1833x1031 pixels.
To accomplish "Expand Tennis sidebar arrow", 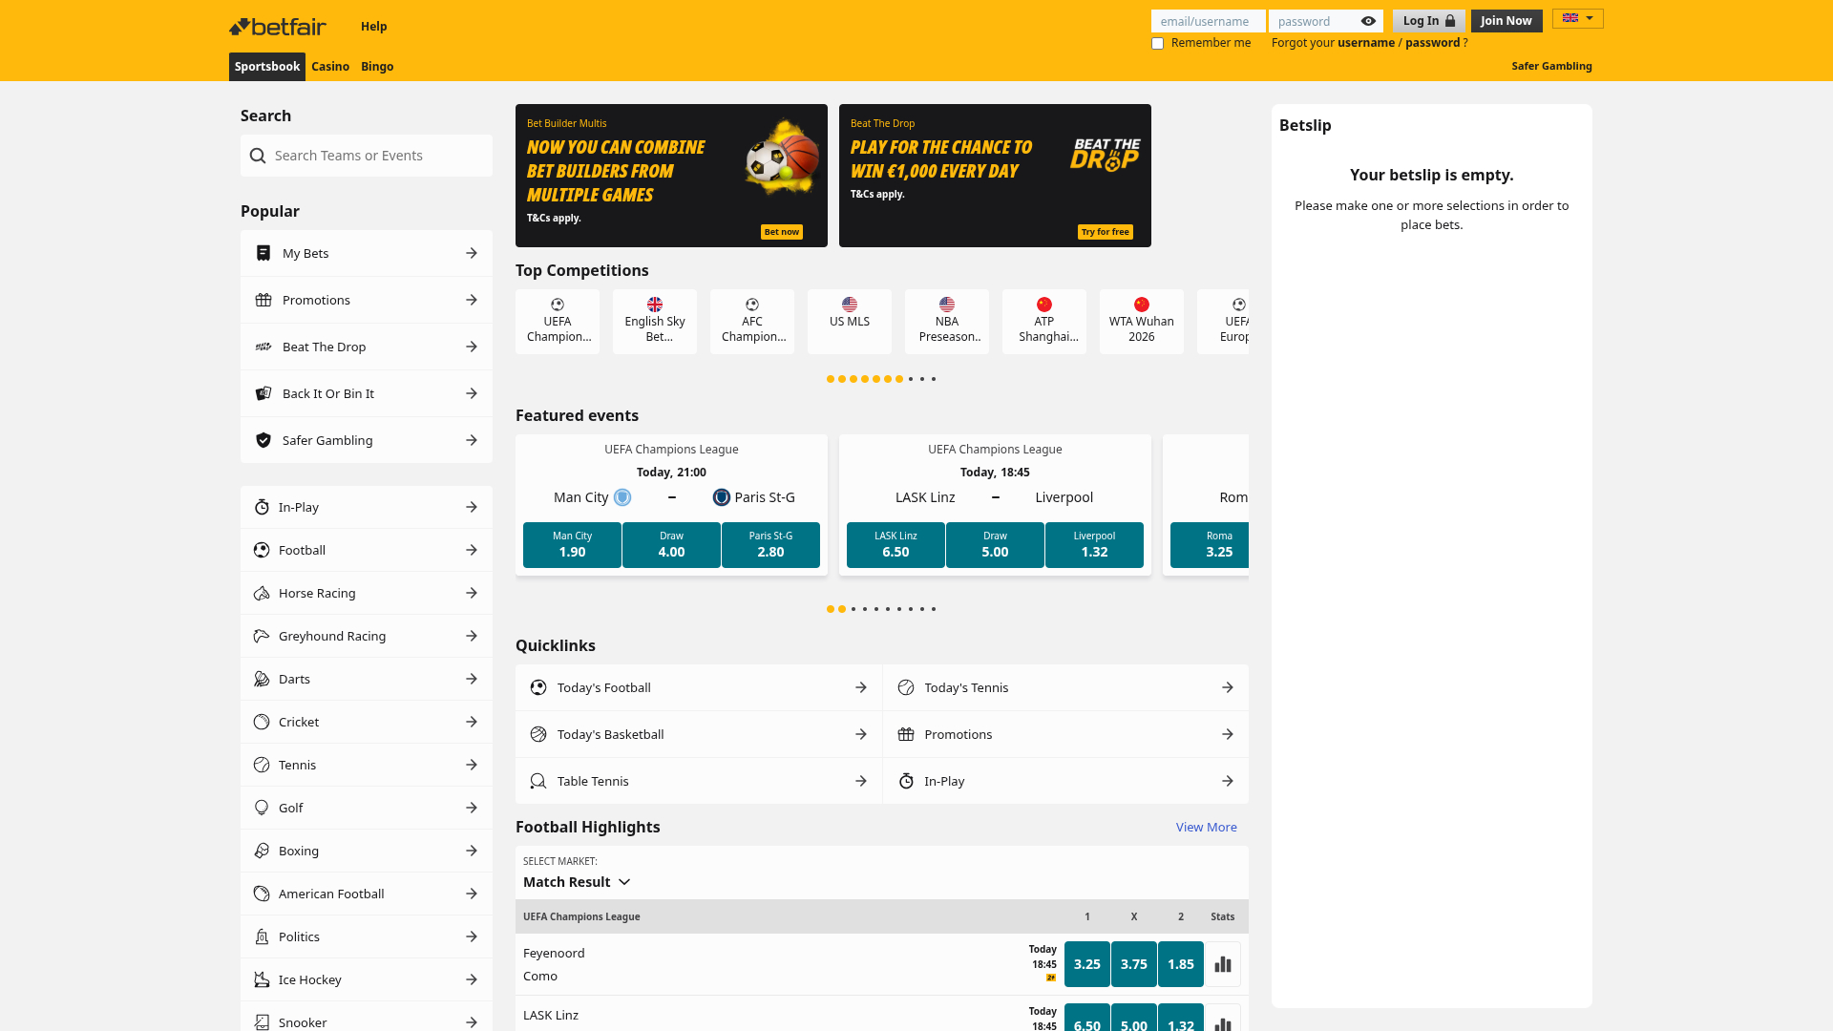I will pos(472,765).
